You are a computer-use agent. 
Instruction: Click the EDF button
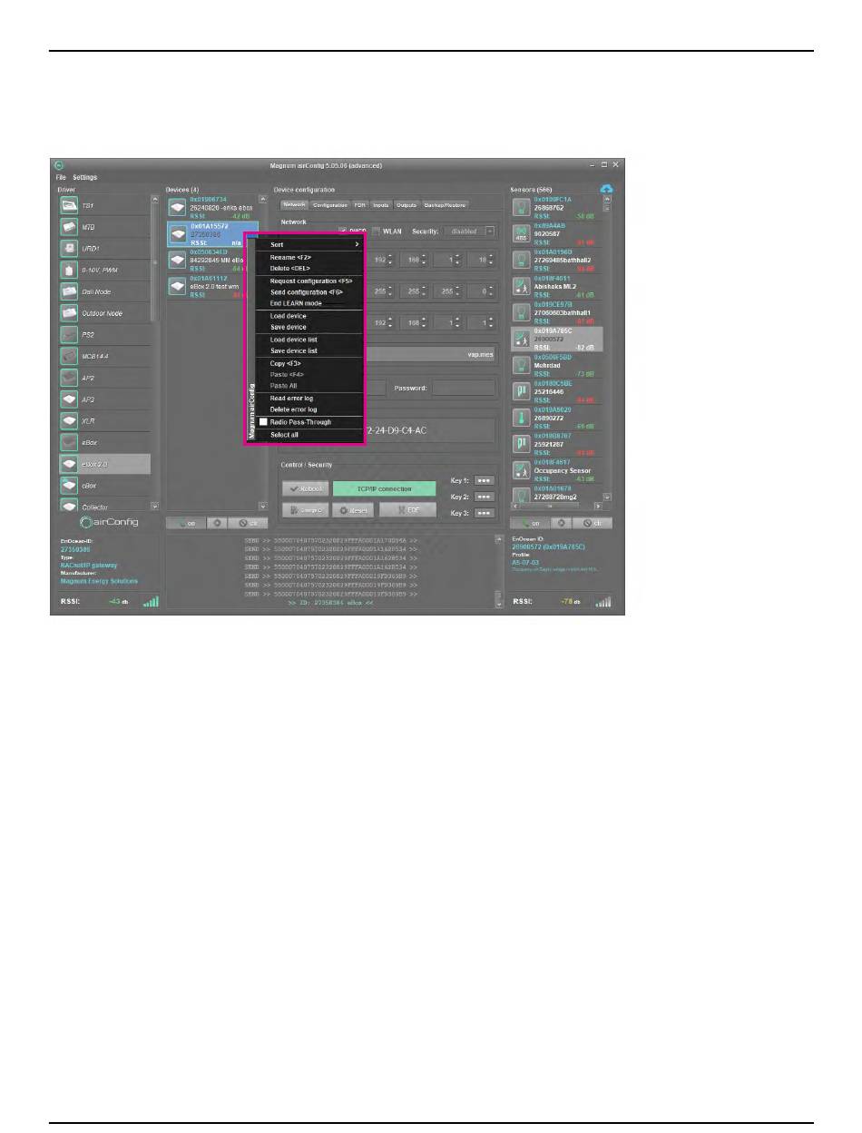[x=408, y=510]
